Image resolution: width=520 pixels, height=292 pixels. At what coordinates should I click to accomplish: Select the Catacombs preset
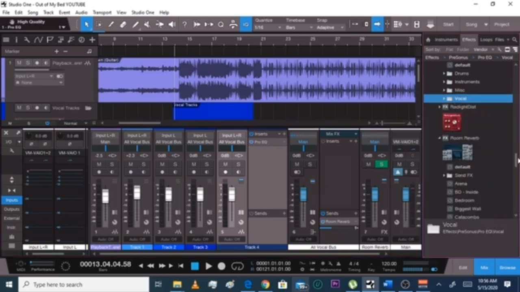click(467, 217)
